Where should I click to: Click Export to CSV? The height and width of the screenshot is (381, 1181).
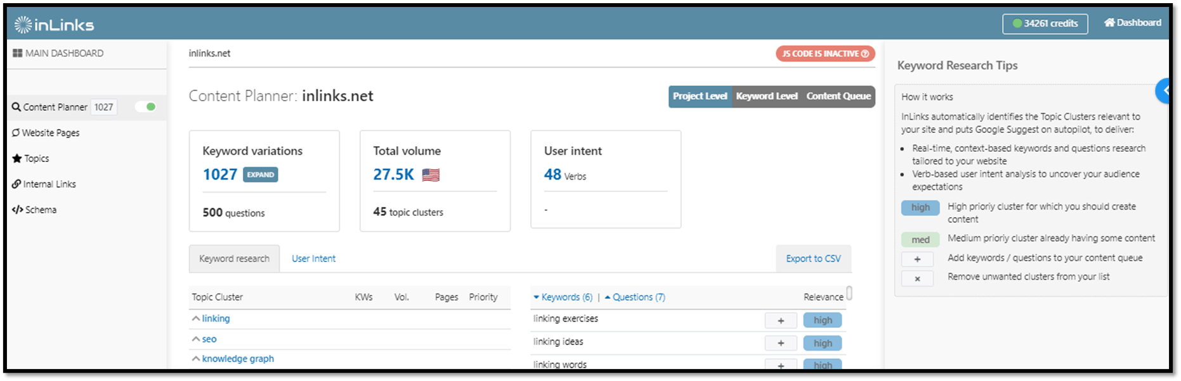[813, 259]
